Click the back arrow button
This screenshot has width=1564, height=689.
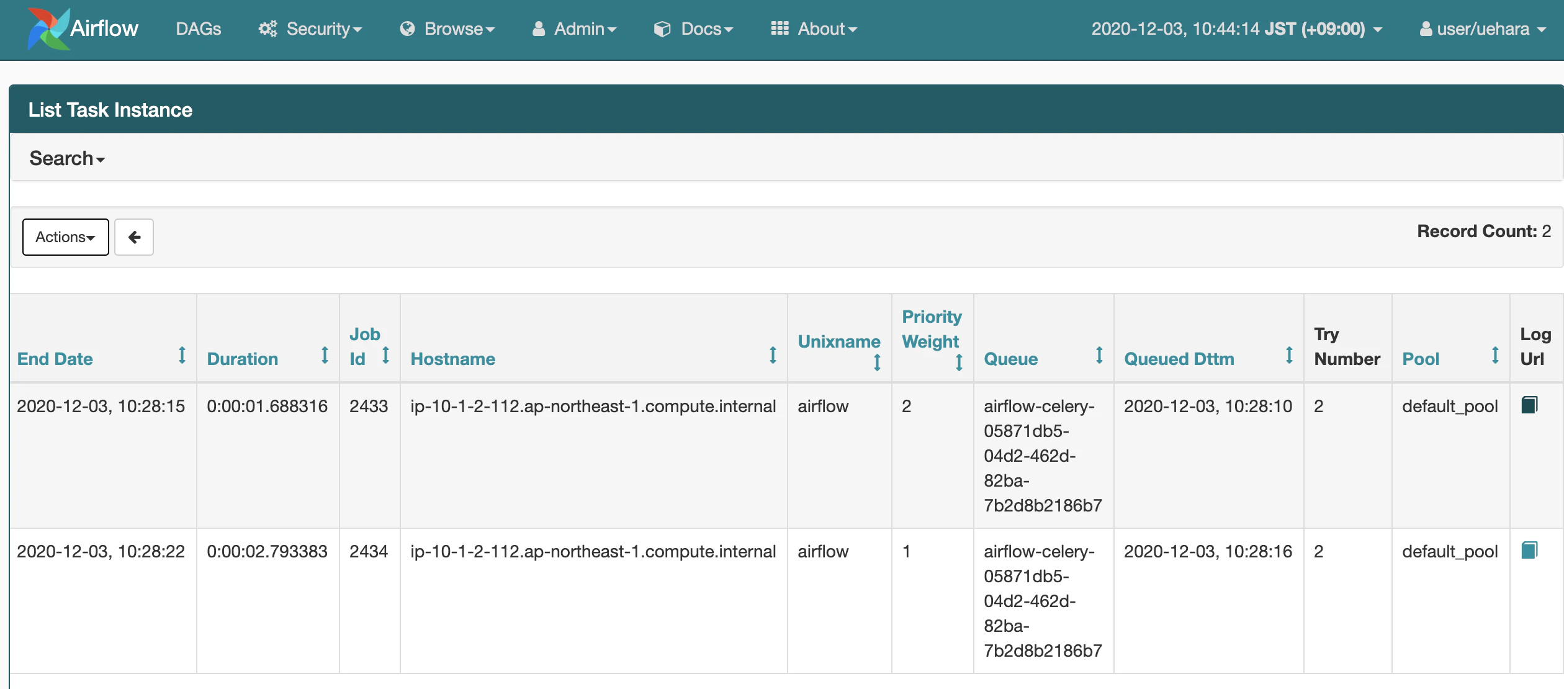[134, 237]
